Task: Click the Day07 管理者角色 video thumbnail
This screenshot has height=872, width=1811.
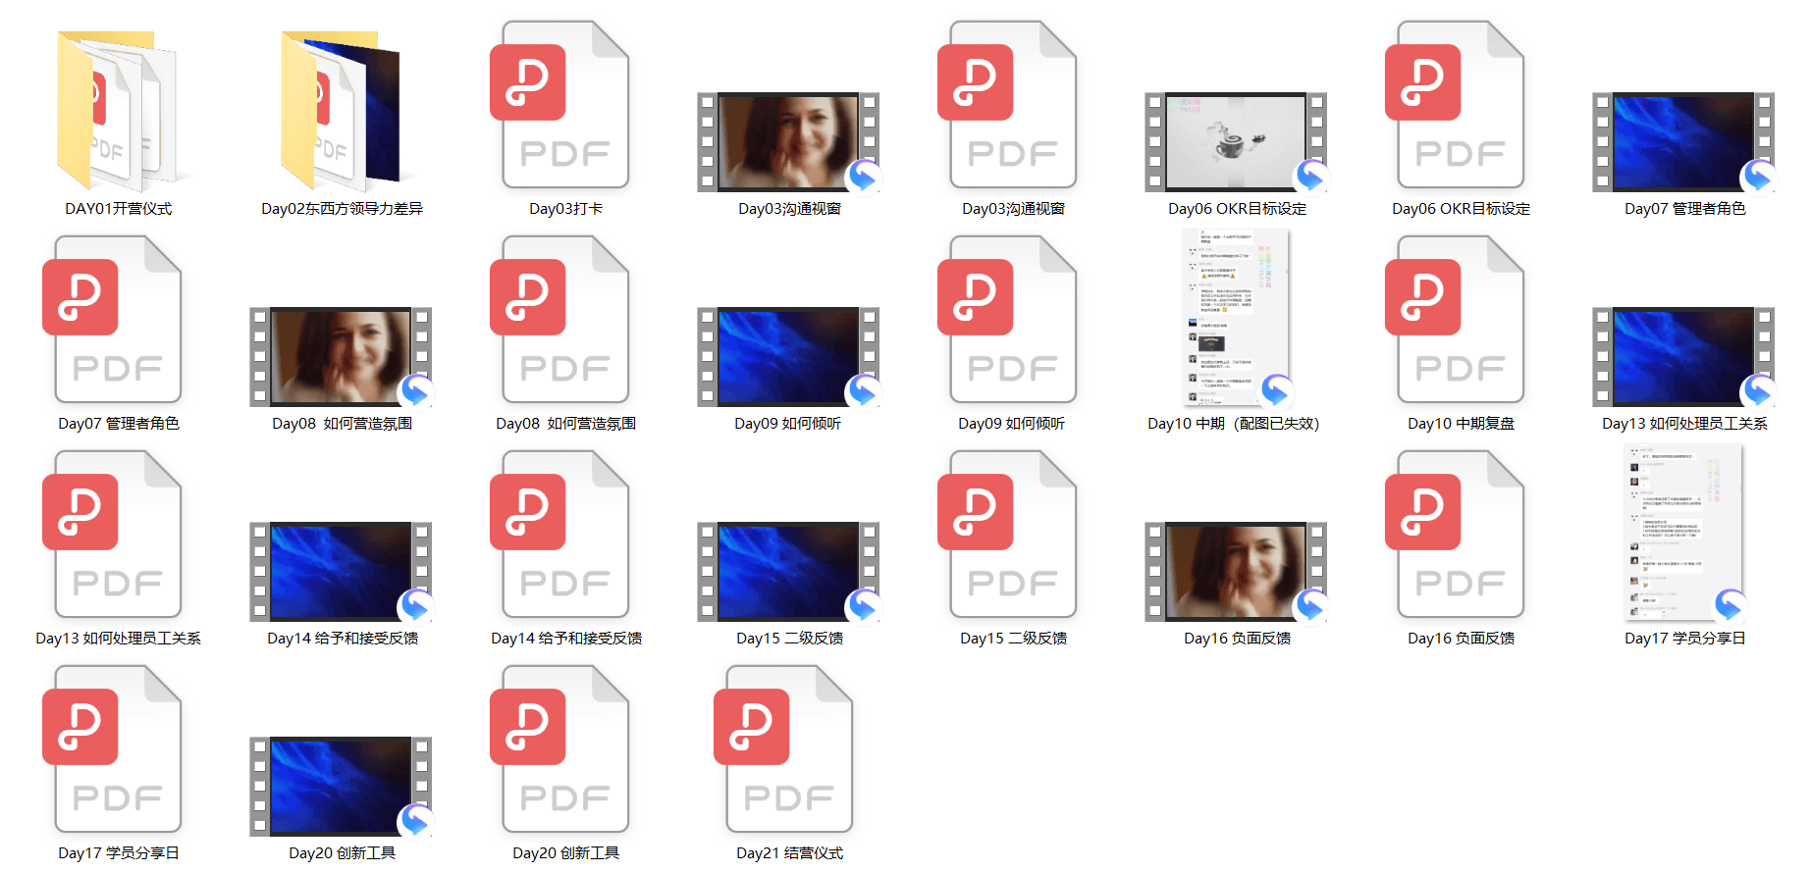Action: [1684, 142]
